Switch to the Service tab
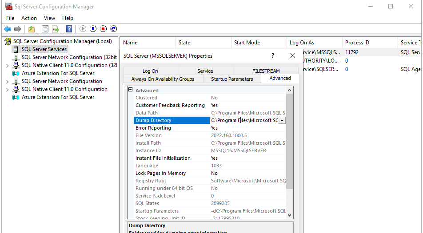Image resolution: width=423 pixels, height=233 pixels. coord(205,71)
